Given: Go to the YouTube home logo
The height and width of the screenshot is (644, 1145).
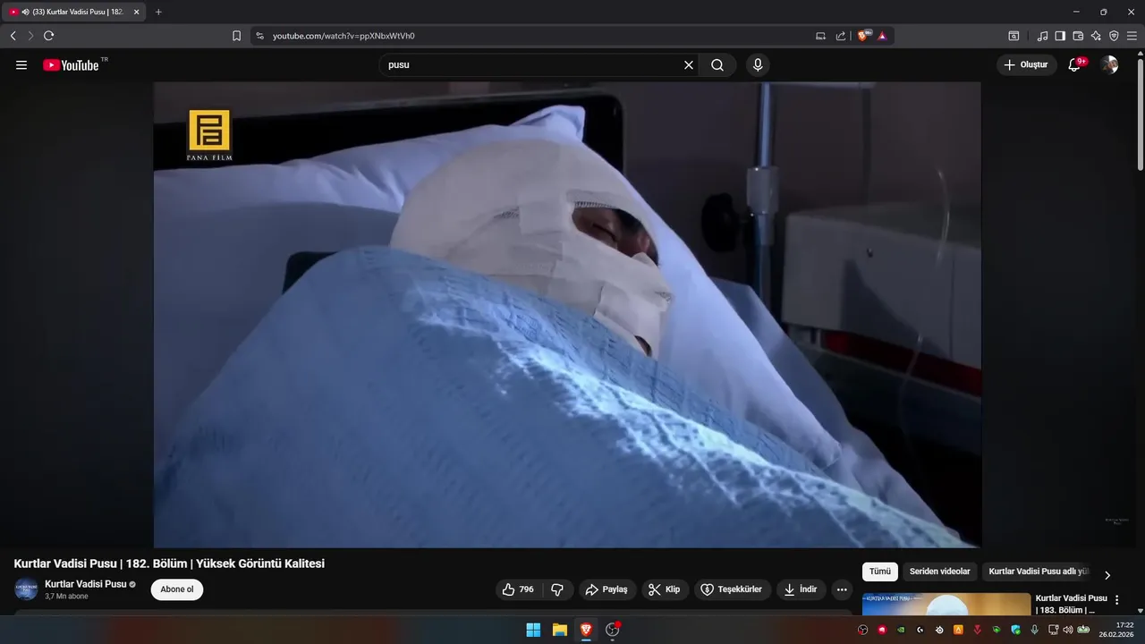Looking at the screenshot, I should point(71,65).
